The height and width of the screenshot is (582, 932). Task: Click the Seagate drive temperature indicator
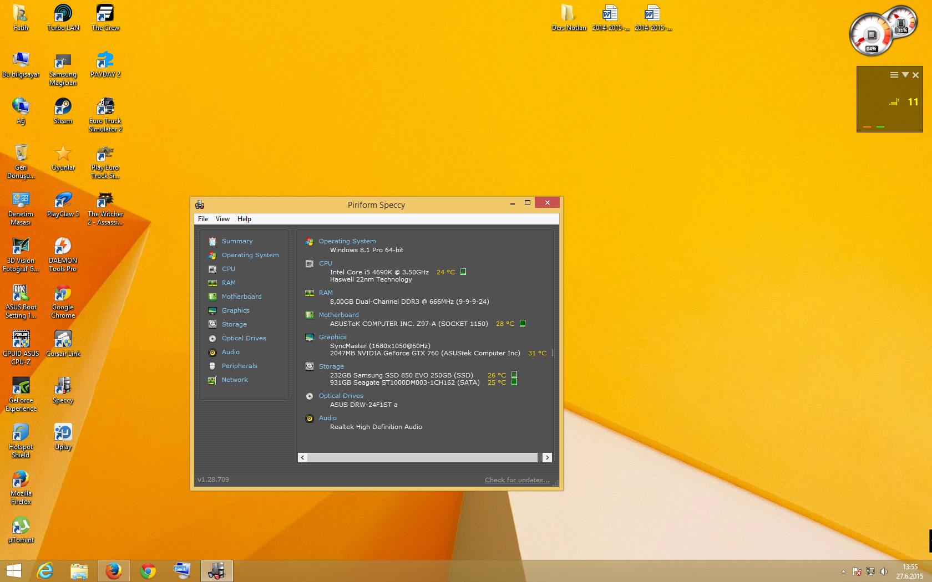coord(514,382)
